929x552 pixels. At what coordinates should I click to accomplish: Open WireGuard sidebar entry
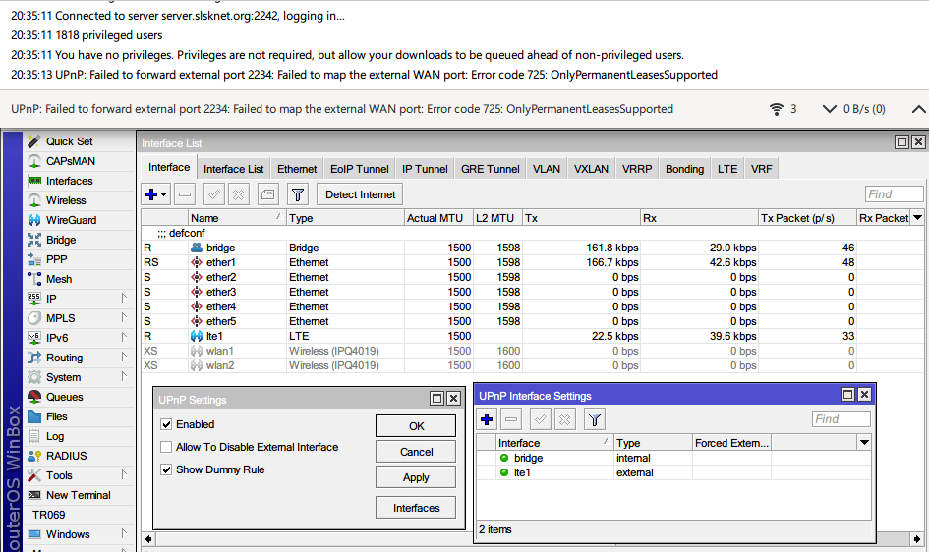tap(71, 220)
